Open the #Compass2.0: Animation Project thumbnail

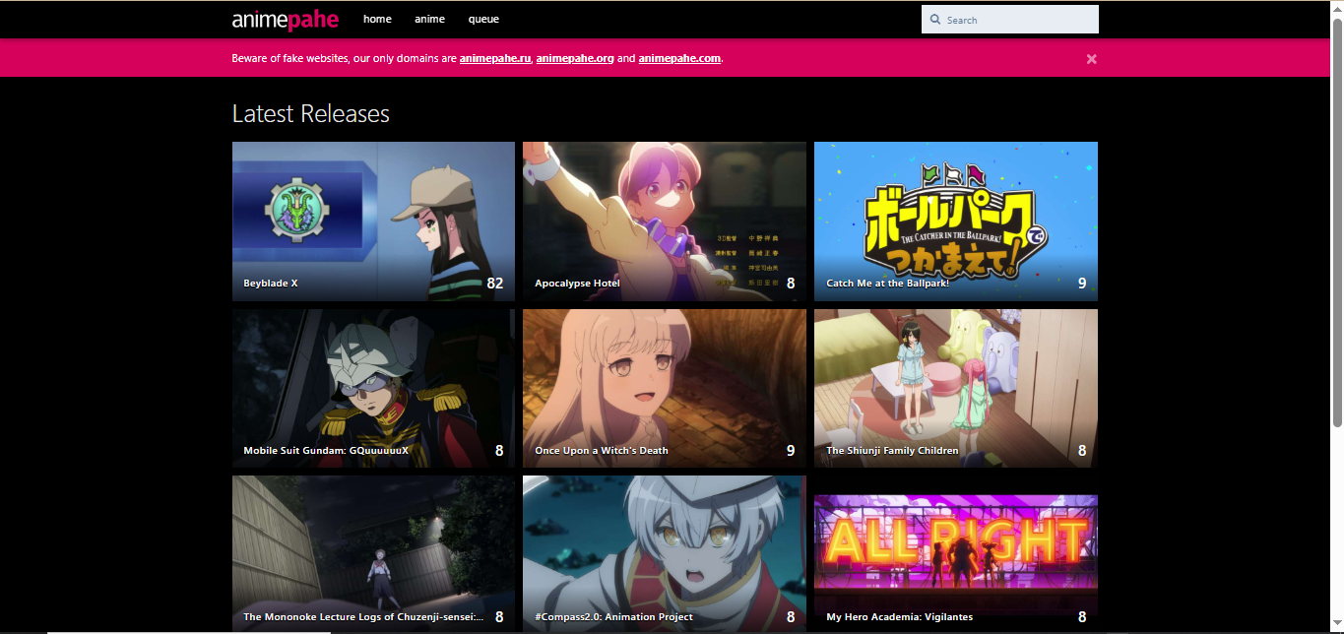(x=665, y=554)
